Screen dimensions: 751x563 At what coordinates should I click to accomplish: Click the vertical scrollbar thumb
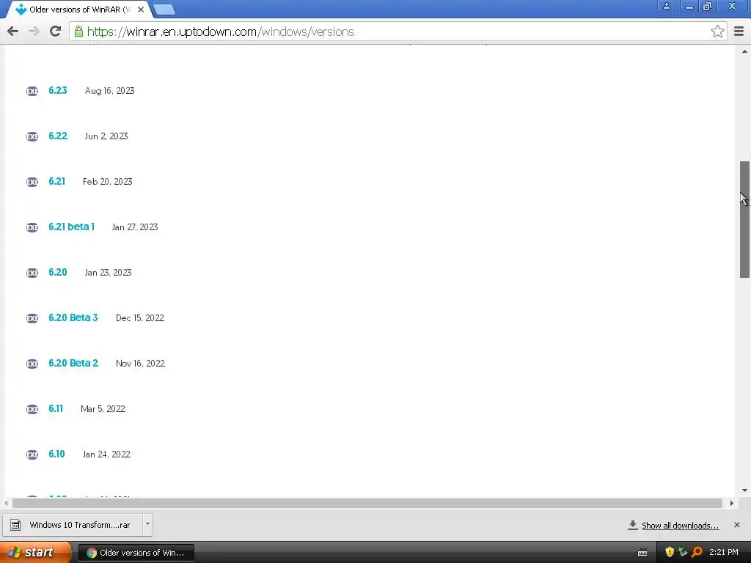coord(744,219)
